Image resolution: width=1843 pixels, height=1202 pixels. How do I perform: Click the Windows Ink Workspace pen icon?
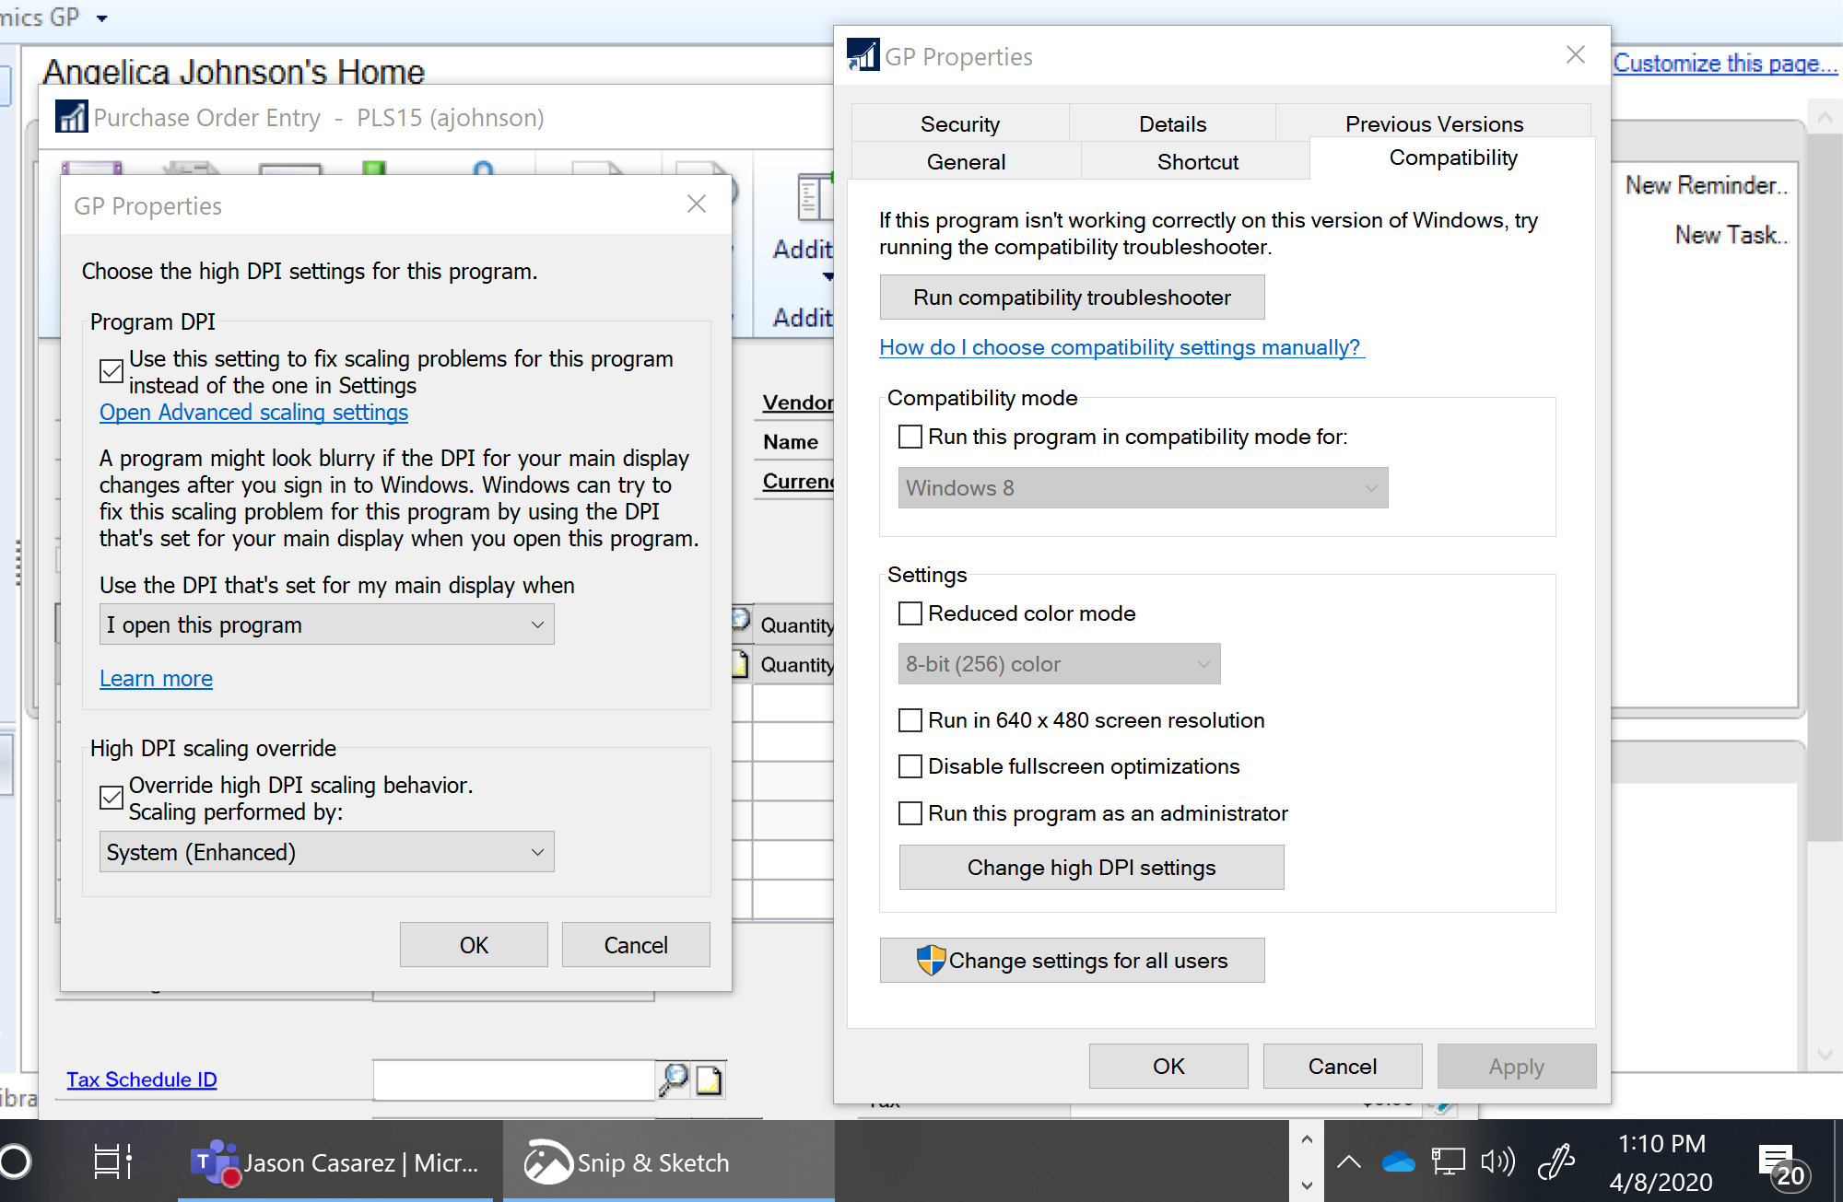click(1556, 1162)
